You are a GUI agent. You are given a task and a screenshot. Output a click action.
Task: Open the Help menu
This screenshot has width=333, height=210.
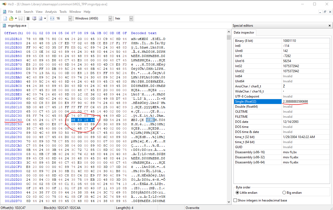click(x=87, y=12)
